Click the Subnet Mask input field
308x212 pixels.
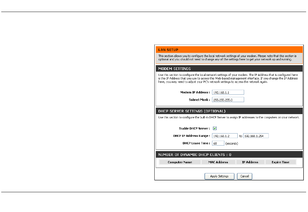click(x=228, y=100)
